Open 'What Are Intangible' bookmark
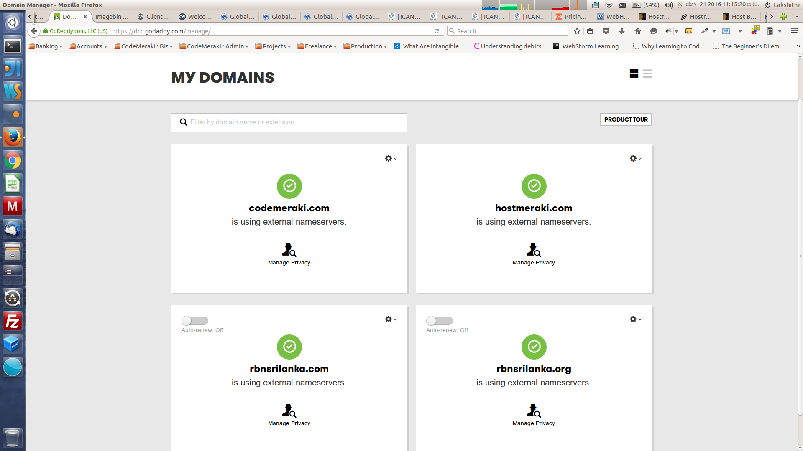Viewport: 803px width, 451px height. pos(430,46)
